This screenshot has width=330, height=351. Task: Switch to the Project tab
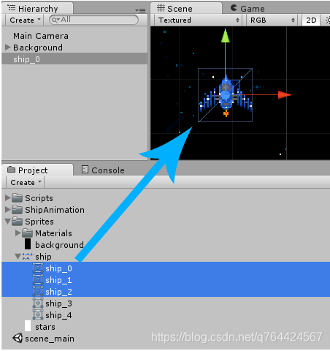pos(37,170)
